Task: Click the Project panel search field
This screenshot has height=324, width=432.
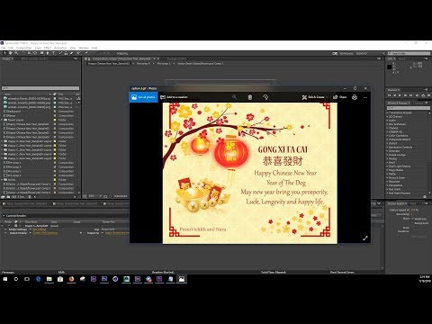Action: 40,88
